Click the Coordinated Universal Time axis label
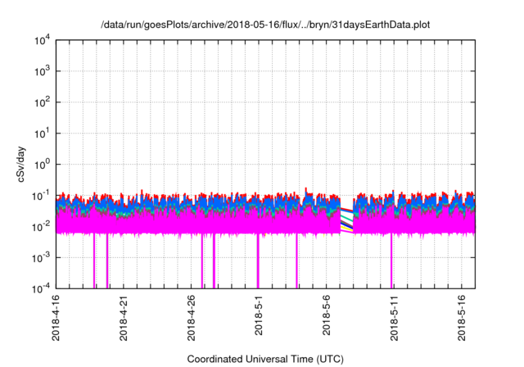 click(x=265, y=359)
